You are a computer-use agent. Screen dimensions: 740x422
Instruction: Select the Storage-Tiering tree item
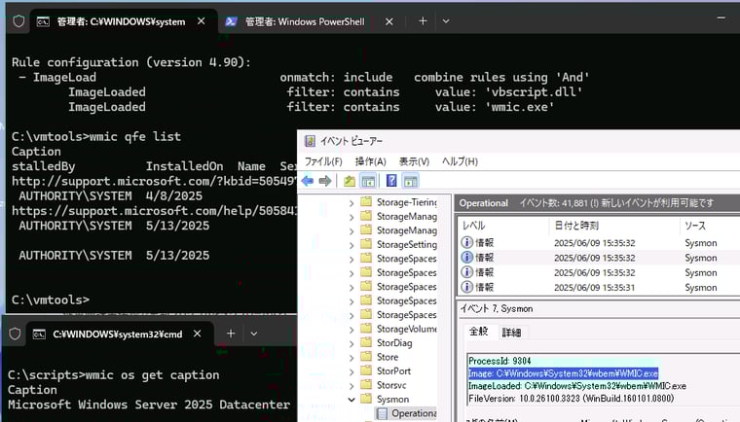pos(406,202)
